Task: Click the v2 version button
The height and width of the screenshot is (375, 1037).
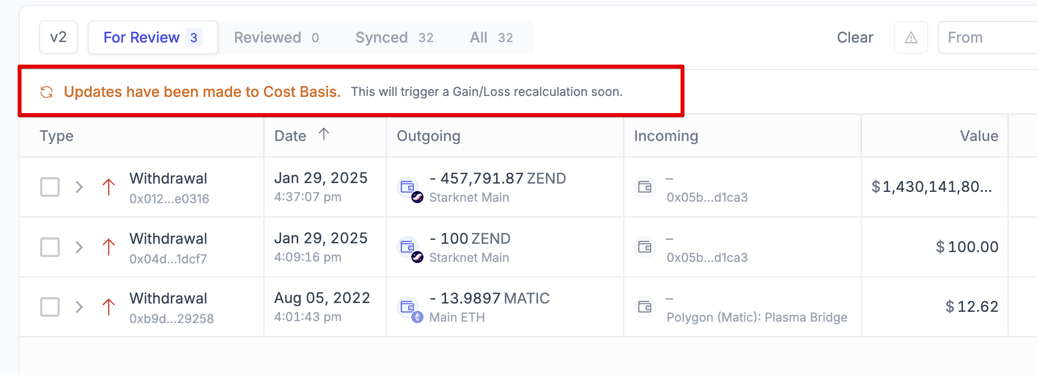Action: (58, 37)
